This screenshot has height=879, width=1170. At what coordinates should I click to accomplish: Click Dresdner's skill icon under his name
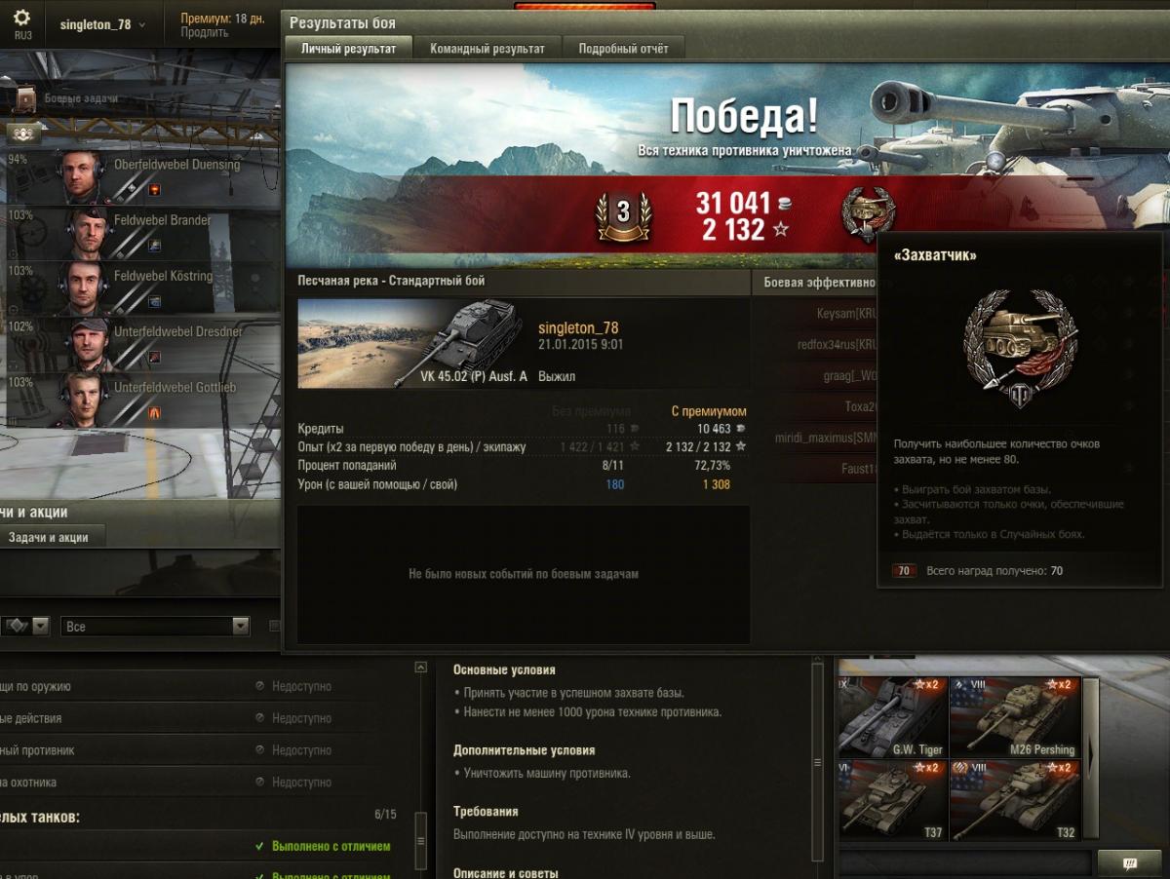[154, 357]
